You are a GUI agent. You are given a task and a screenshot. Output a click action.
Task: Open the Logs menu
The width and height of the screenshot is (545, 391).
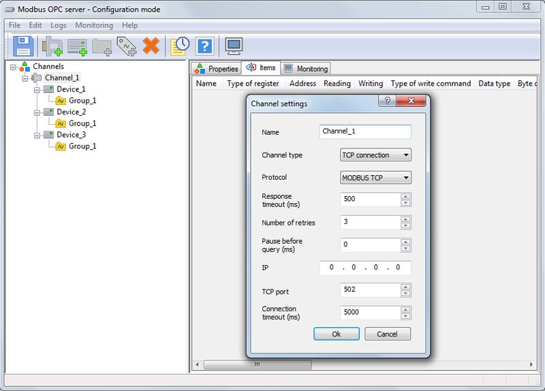(59, 25)
